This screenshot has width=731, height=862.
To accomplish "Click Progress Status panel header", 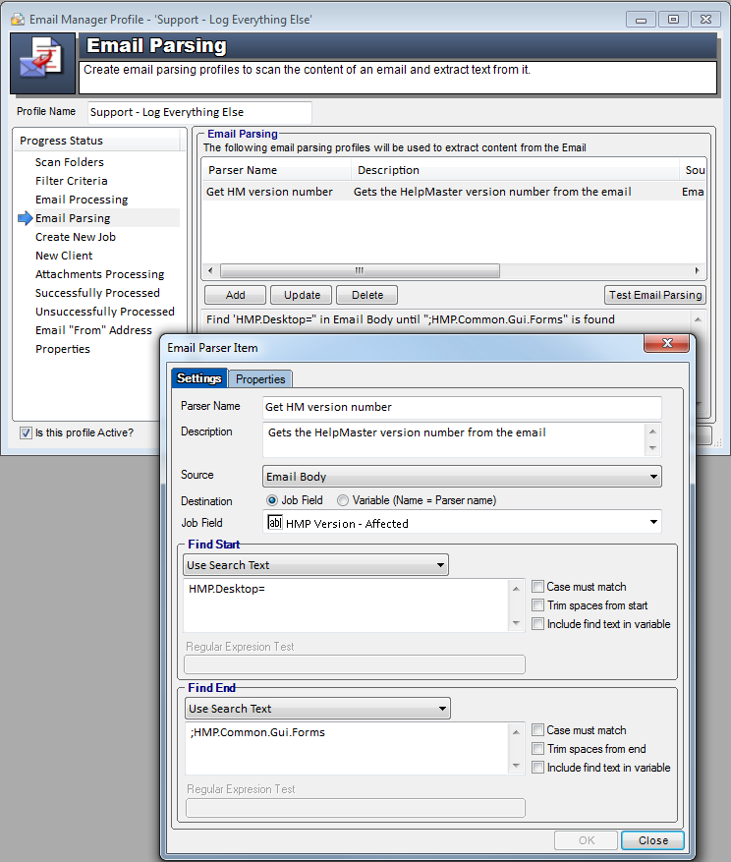I will click(x=96, y=141).
